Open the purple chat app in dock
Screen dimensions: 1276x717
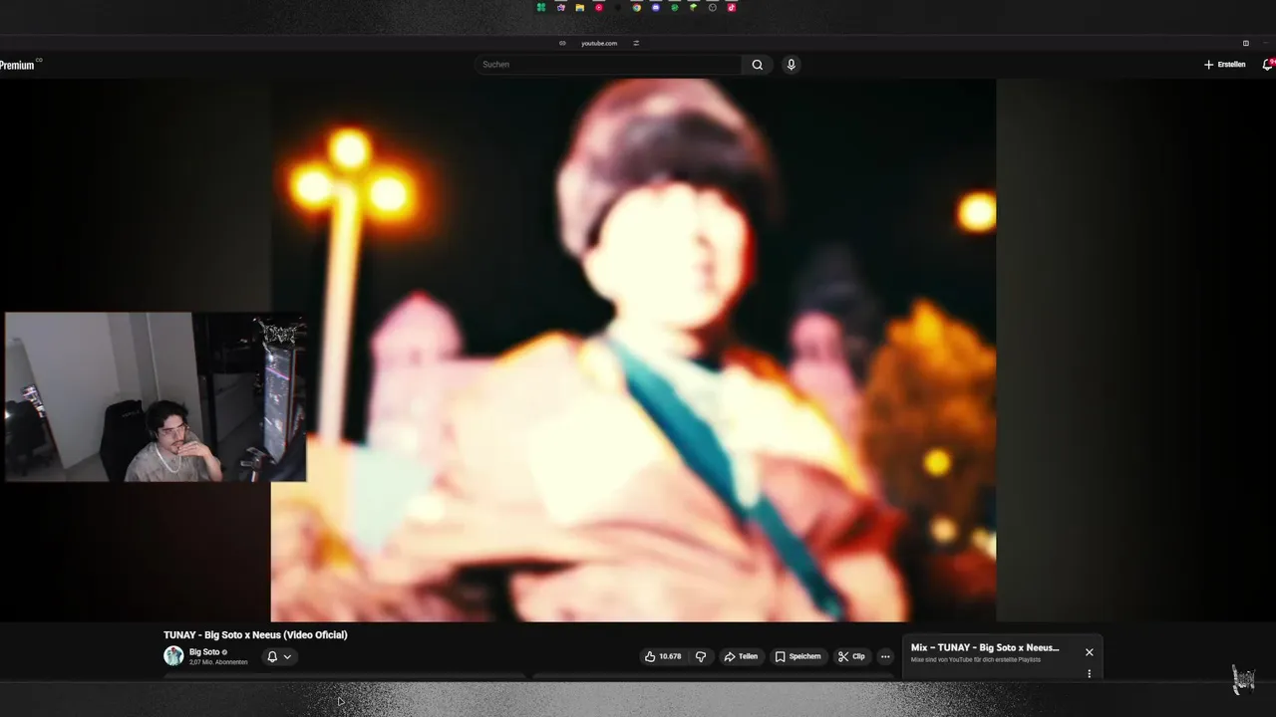[x=656, y=7]
